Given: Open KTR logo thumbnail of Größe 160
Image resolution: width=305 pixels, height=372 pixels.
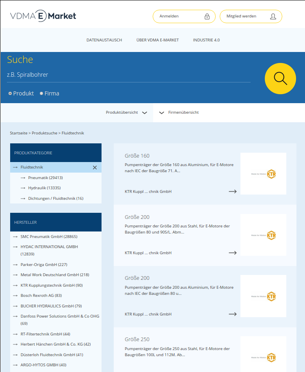Looking at the screenshot, I should [263, 174].
